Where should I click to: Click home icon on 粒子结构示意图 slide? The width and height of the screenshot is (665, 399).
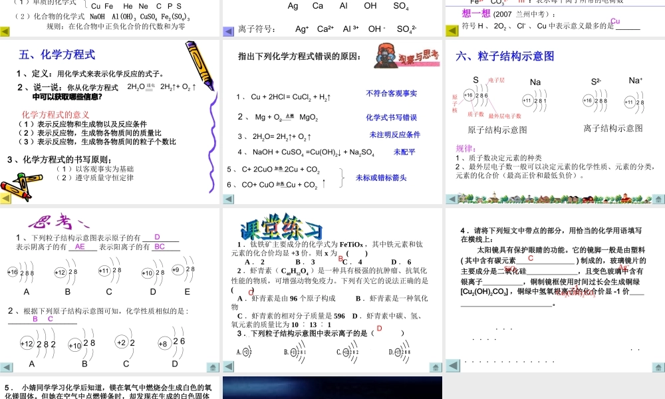pyautogui.click(x=658, y=199)
